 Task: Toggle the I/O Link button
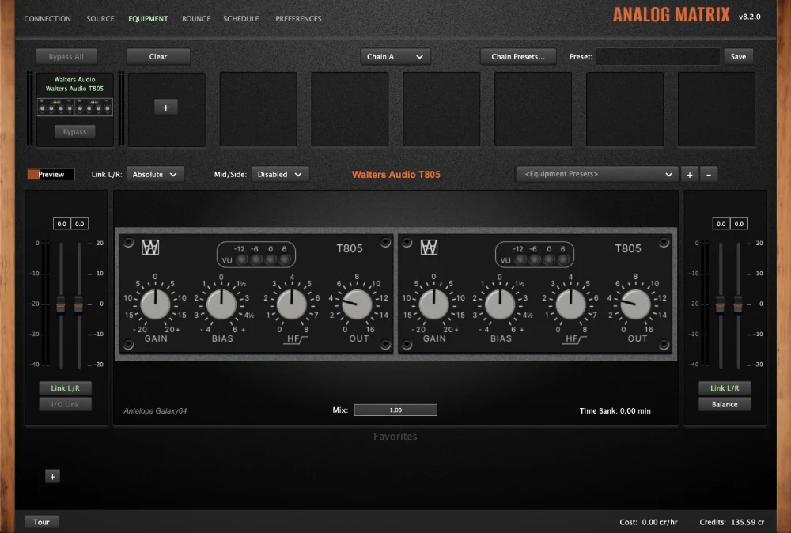coord(65,404)
